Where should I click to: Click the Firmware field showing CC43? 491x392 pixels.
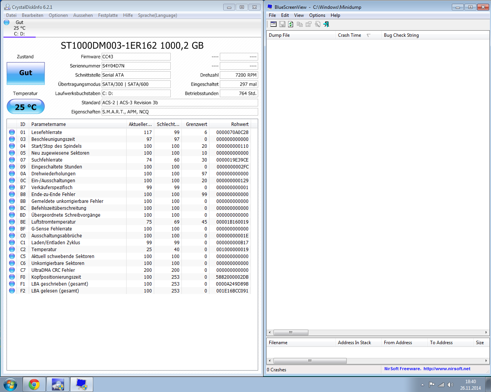pos(136,57)
